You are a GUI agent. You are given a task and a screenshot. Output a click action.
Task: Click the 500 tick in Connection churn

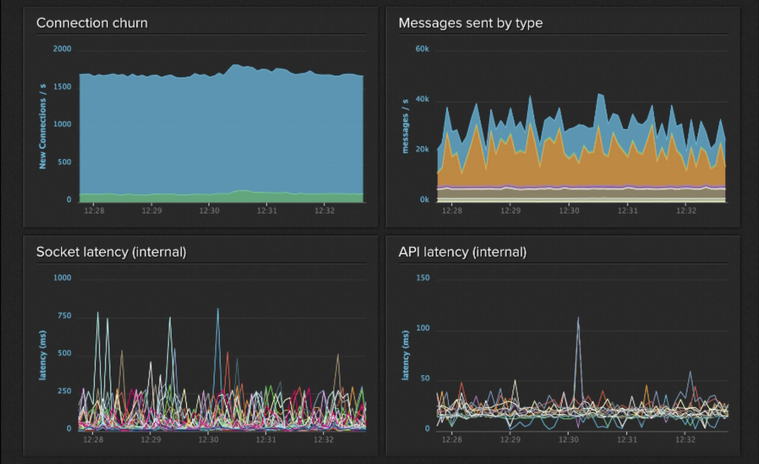pyautogui.click(x=64, y=162)
